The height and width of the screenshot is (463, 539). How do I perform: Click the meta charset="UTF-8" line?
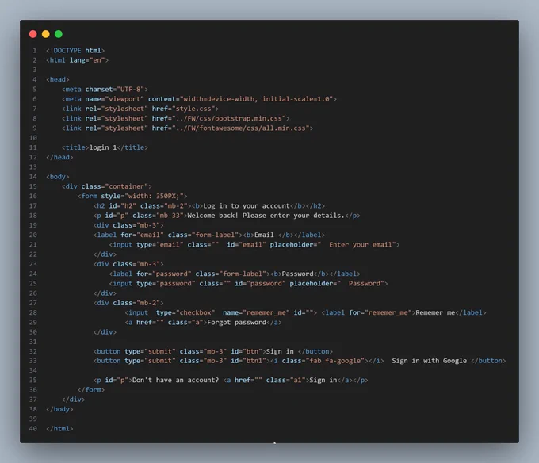coord(105,89)
